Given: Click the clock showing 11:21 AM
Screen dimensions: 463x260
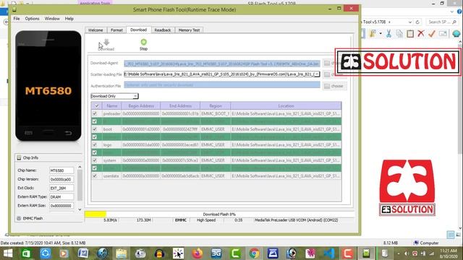Looking at the screenshot, I should (449, 251).
